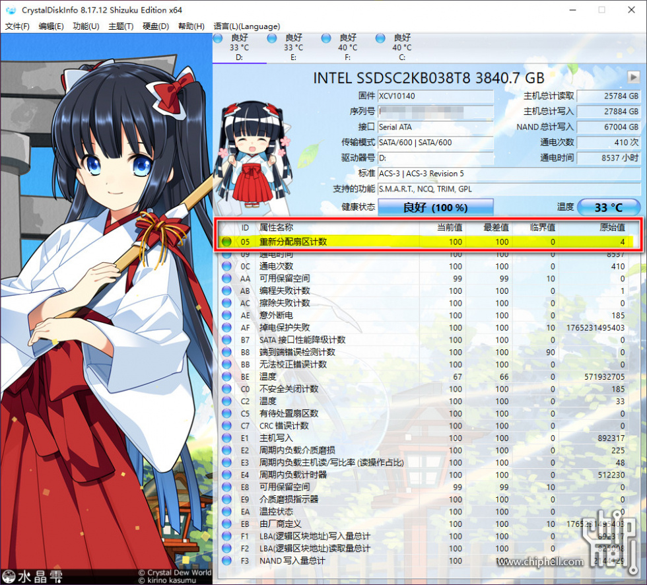
Task: Click status icon of C0 不安全关闭计数 row
Action: click(226, 389)
